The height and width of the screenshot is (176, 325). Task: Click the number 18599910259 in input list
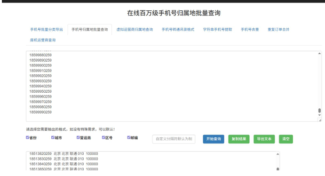[x=40, y=71]
